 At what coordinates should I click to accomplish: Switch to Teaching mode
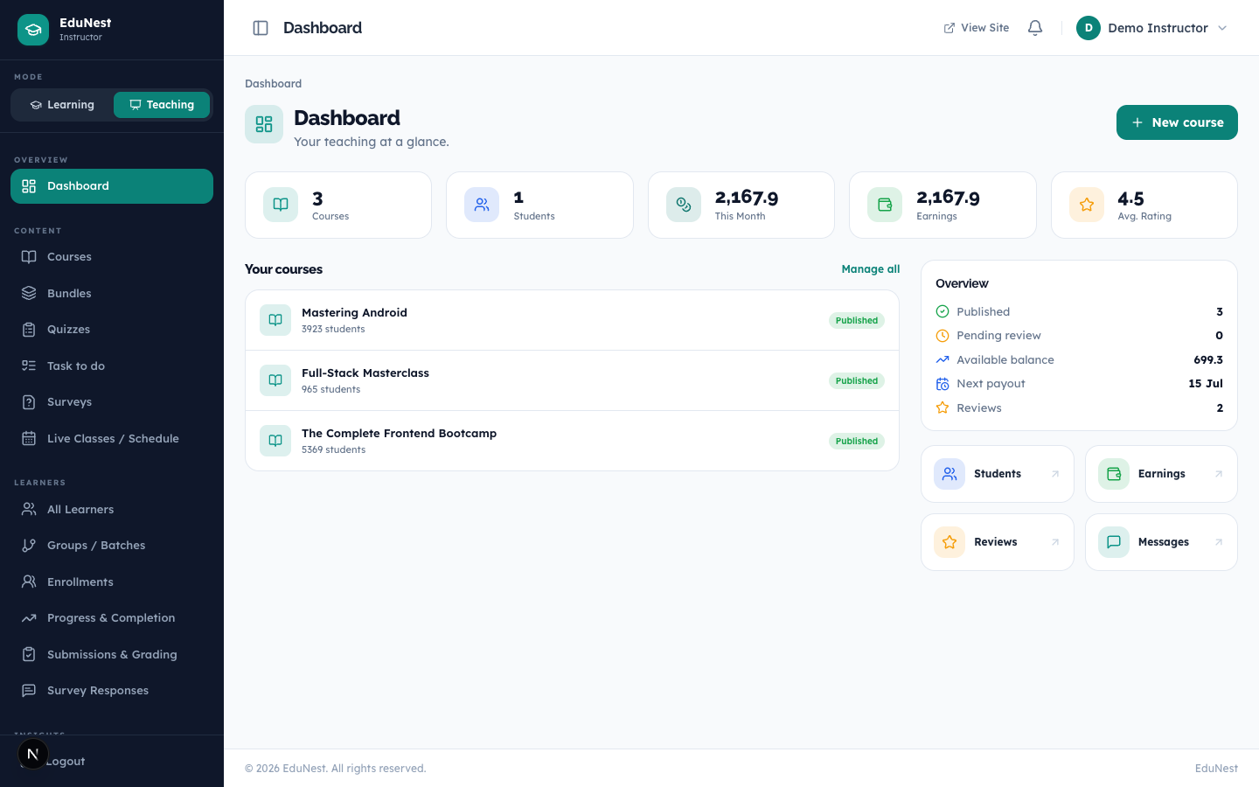162,105
